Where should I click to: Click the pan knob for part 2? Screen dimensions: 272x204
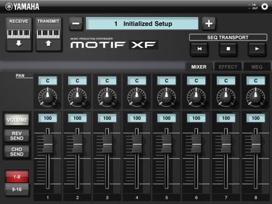77,97
